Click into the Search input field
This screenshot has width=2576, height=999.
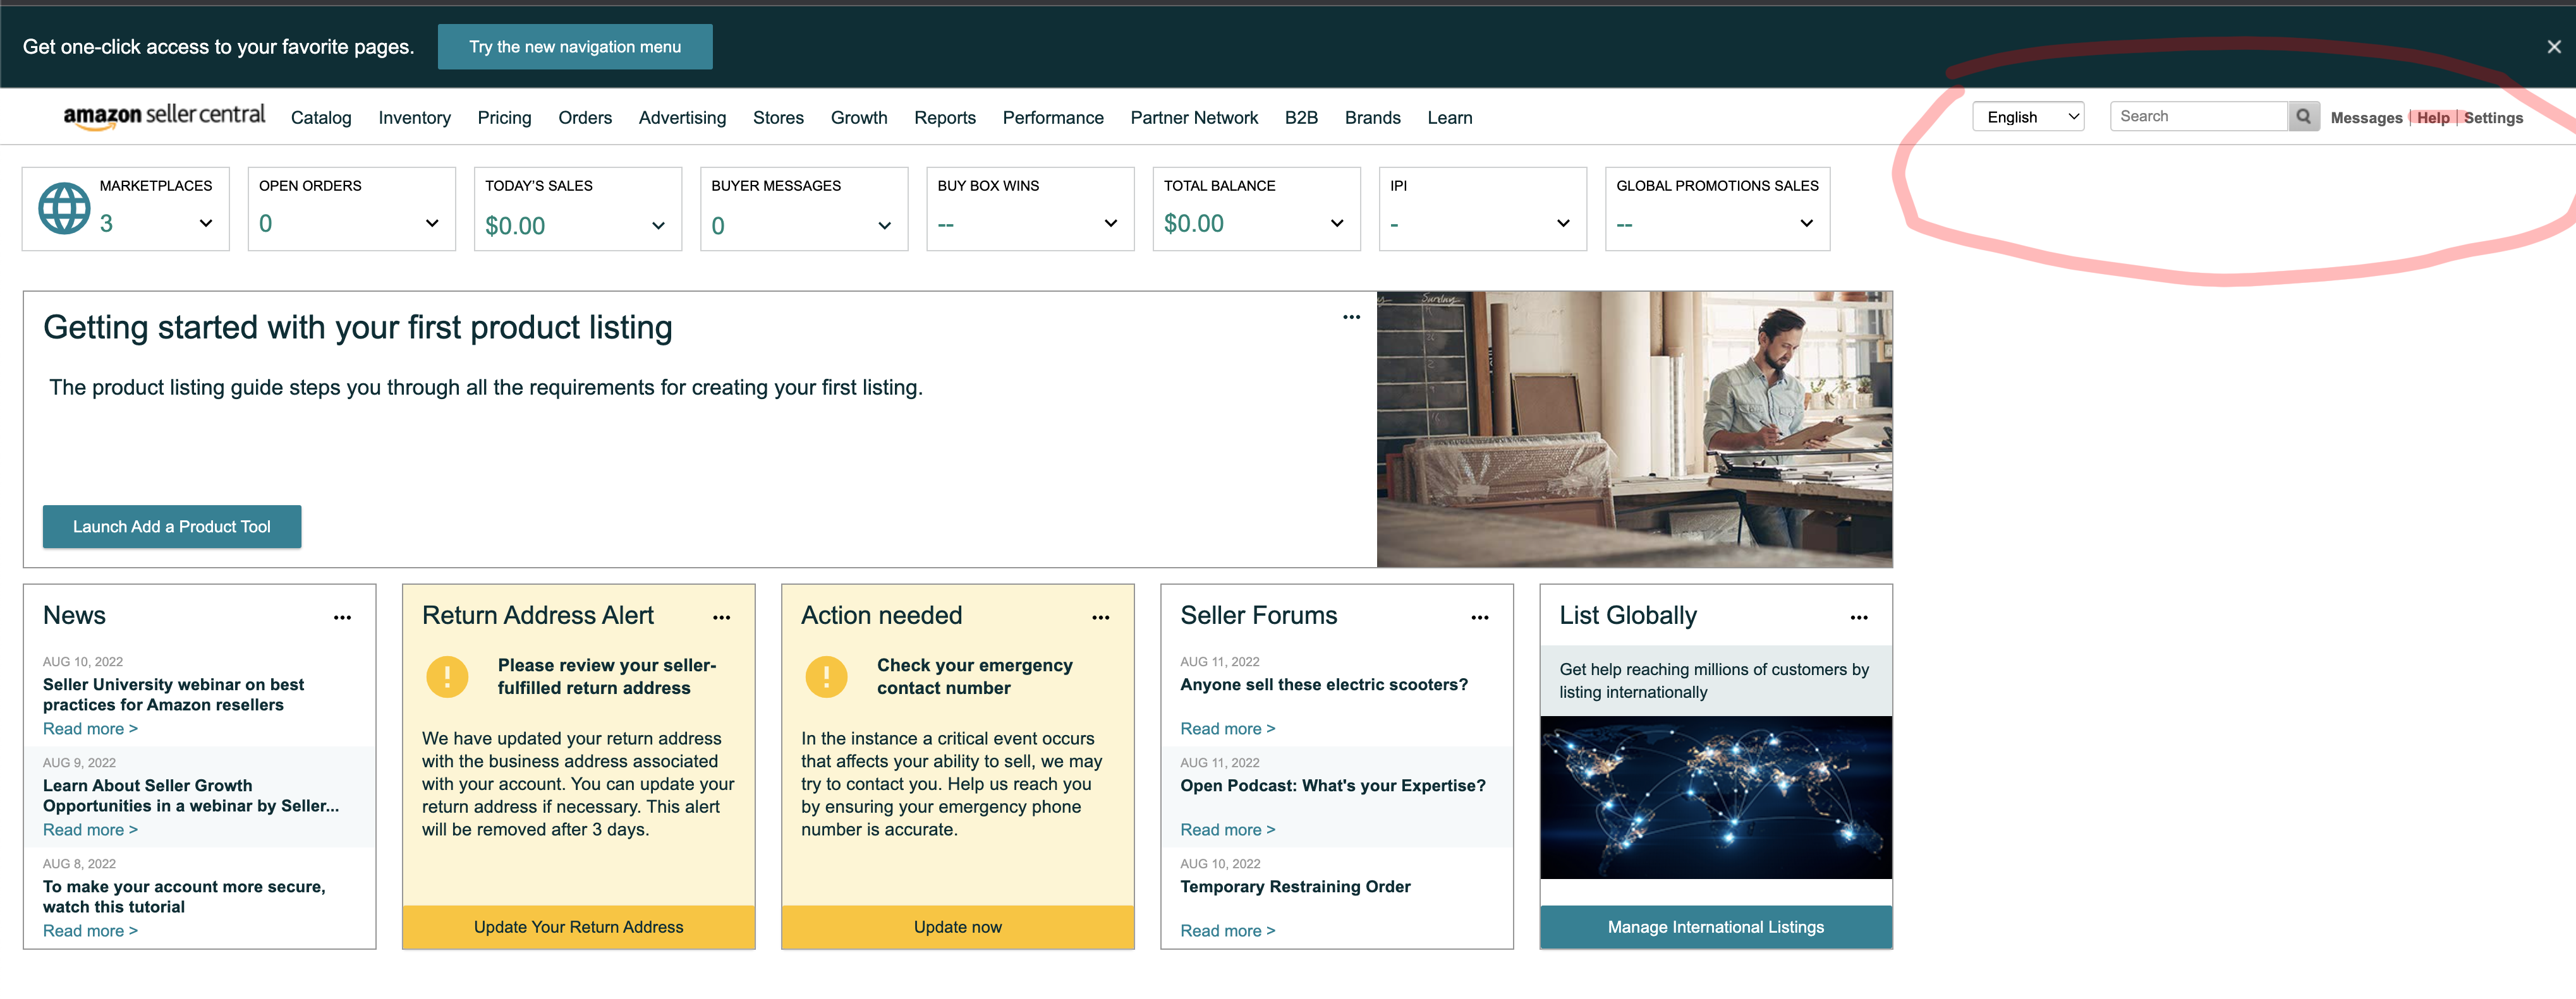[x=2197, y=117]
